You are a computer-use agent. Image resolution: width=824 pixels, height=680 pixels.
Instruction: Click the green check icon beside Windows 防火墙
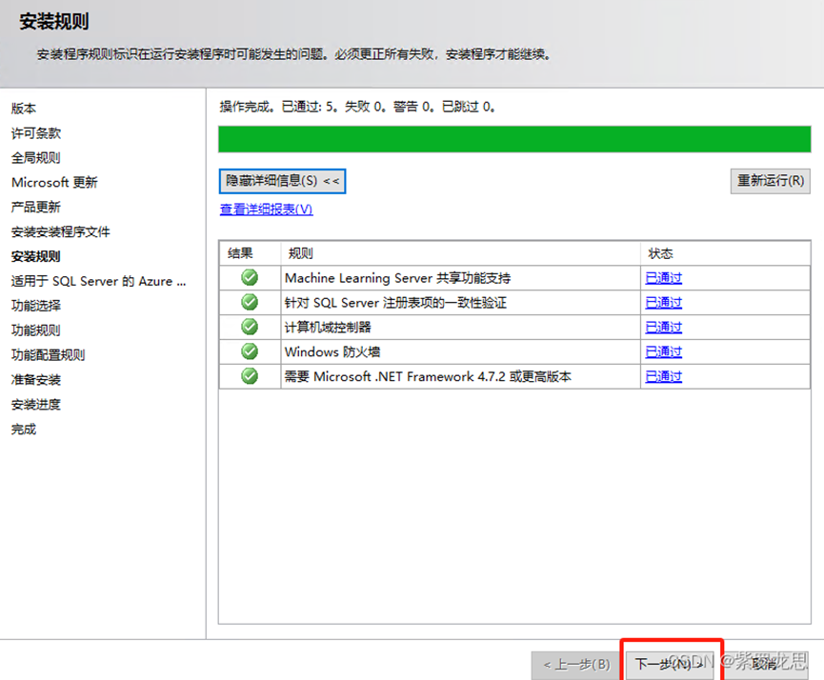[250, 351]
